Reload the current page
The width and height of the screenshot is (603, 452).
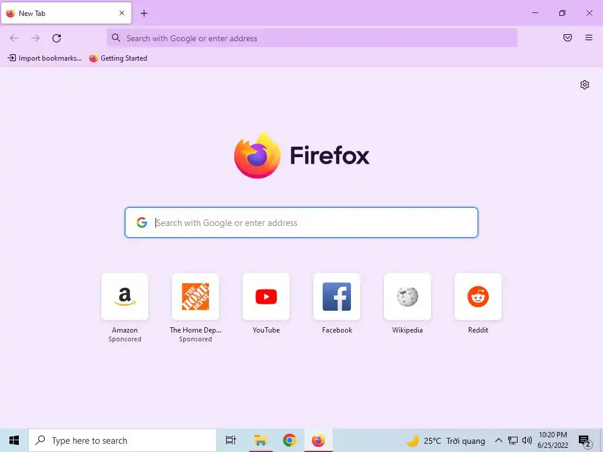point(57,38)
